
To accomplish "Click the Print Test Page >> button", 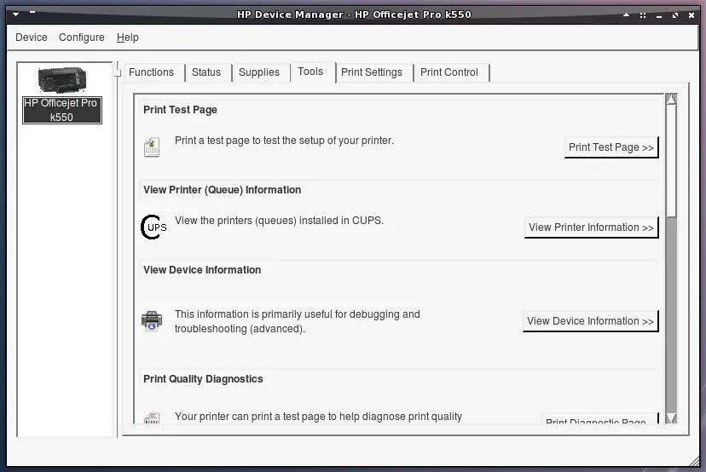I will click(x=611, y=147).
